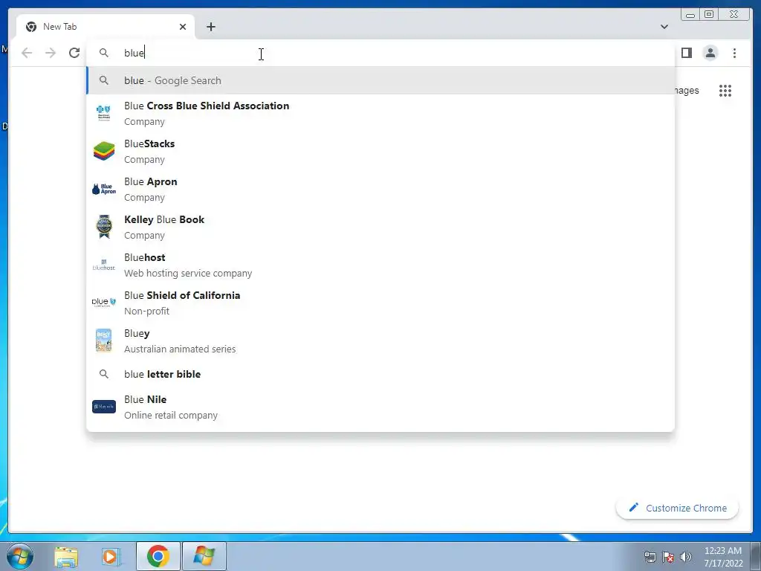Open the Action Center flag tray icon
This screenshot has width=761, height=571.
668,557
